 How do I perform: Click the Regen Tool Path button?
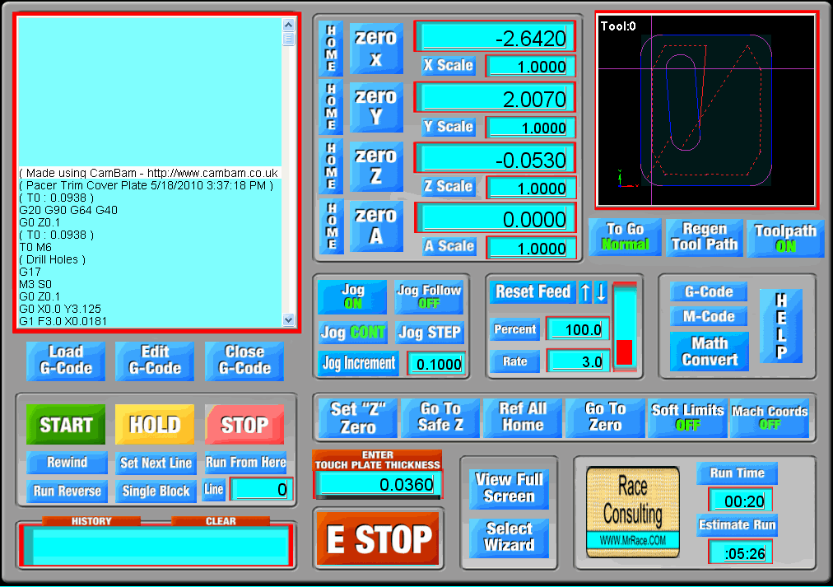click(x=704, y=237)
